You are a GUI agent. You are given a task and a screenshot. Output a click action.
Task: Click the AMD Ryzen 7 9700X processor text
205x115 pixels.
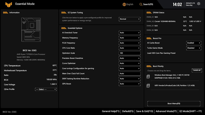(31, 54)
